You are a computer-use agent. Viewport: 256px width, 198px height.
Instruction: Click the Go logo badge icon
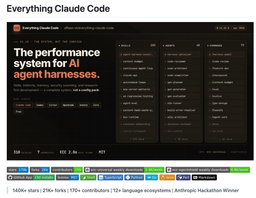(149, 177)
